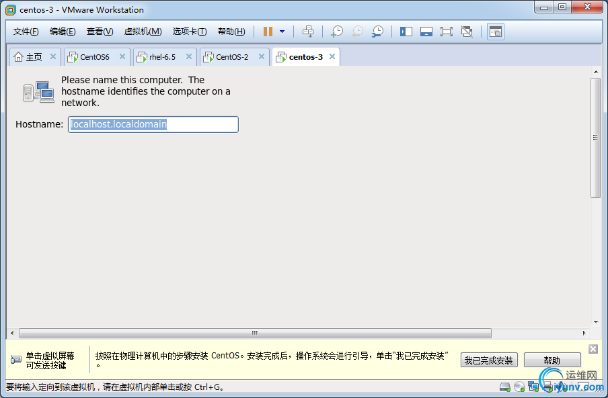Minimize the VMware Workstation window

[x=544, y=7]
